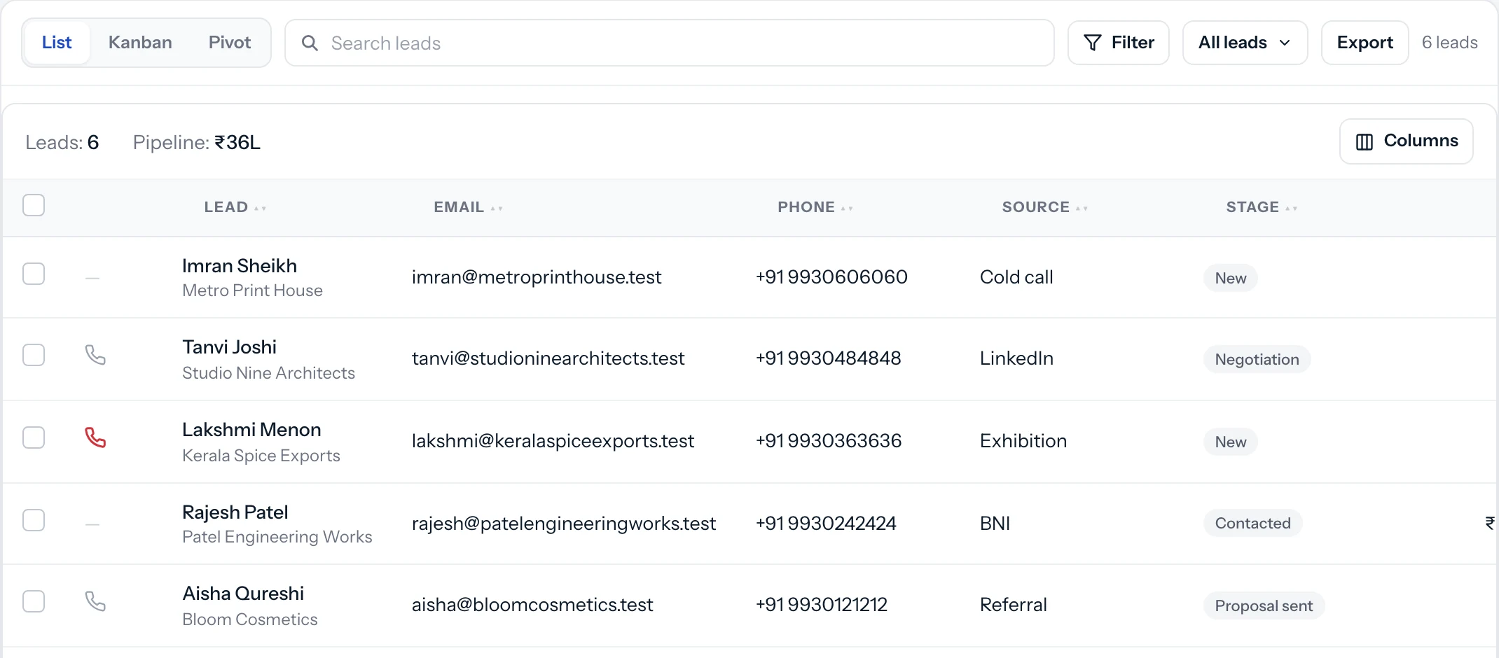
Task: Click the Referral source cell
Action: [1014, 605]
